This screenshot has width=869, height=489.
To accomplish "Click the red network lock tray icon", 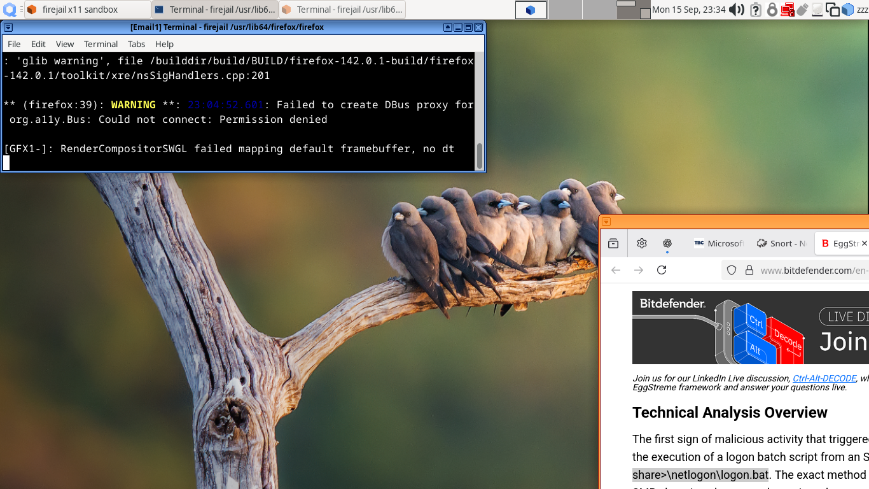I will pyautogui.click(x=788, y=10).
